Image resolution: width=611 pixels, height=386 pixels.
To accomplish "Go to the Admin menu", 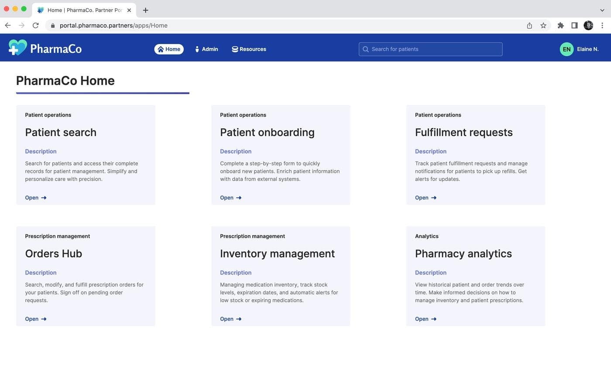I will click(206, 49).
